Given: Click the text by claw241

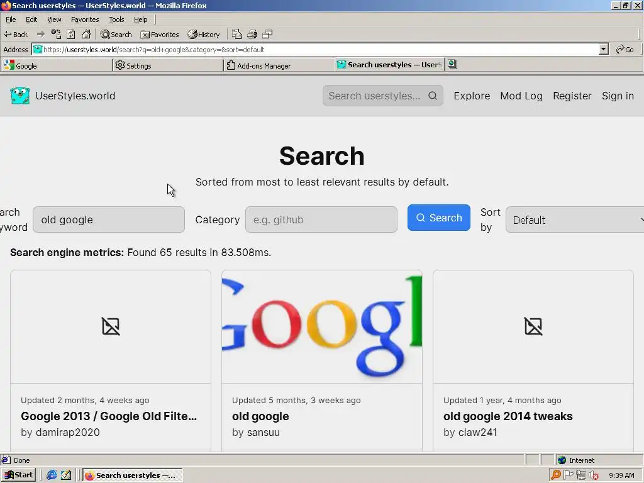Looking at the screenshot, I should tap(470, 432).
